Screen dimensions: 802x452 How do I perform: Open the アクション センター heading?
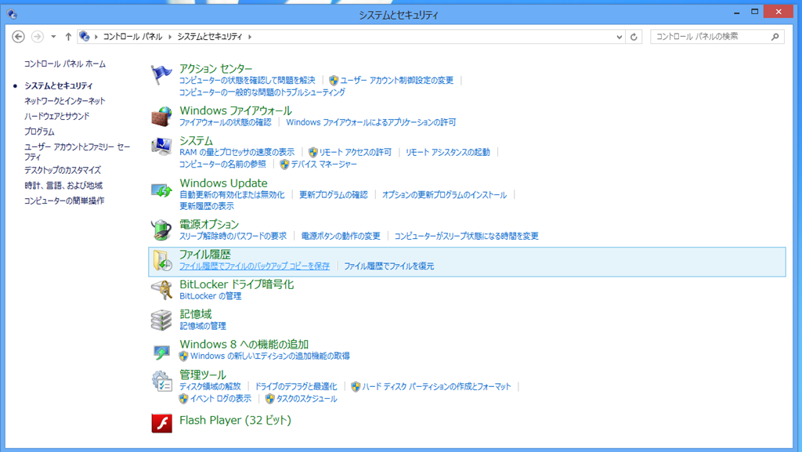click(x=216, y=68)
